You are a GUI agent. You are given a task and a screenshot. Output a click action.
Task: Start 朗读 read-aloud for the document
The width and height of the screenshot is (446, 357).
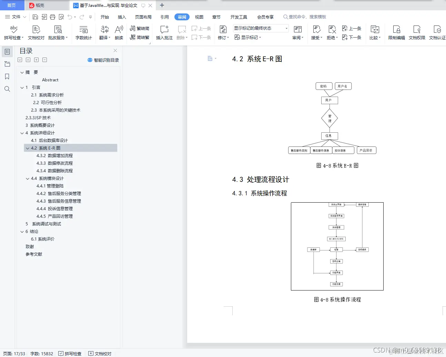coord(119,33)
